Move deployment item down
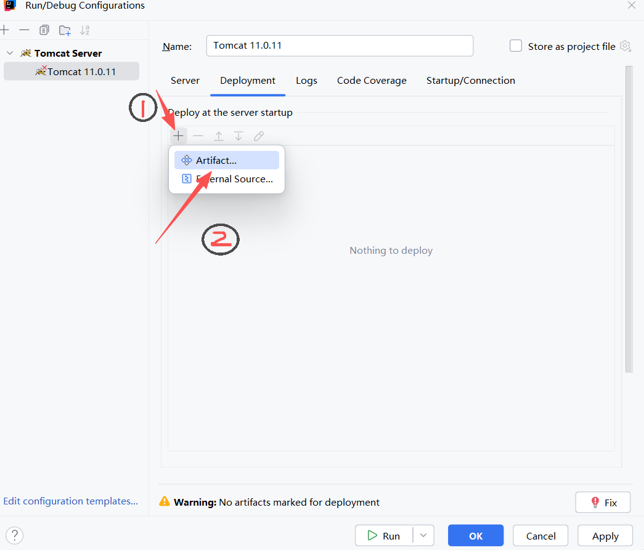The height and width of the screenshot is (550, 644). pyautogui.click(x=238, y=136)
